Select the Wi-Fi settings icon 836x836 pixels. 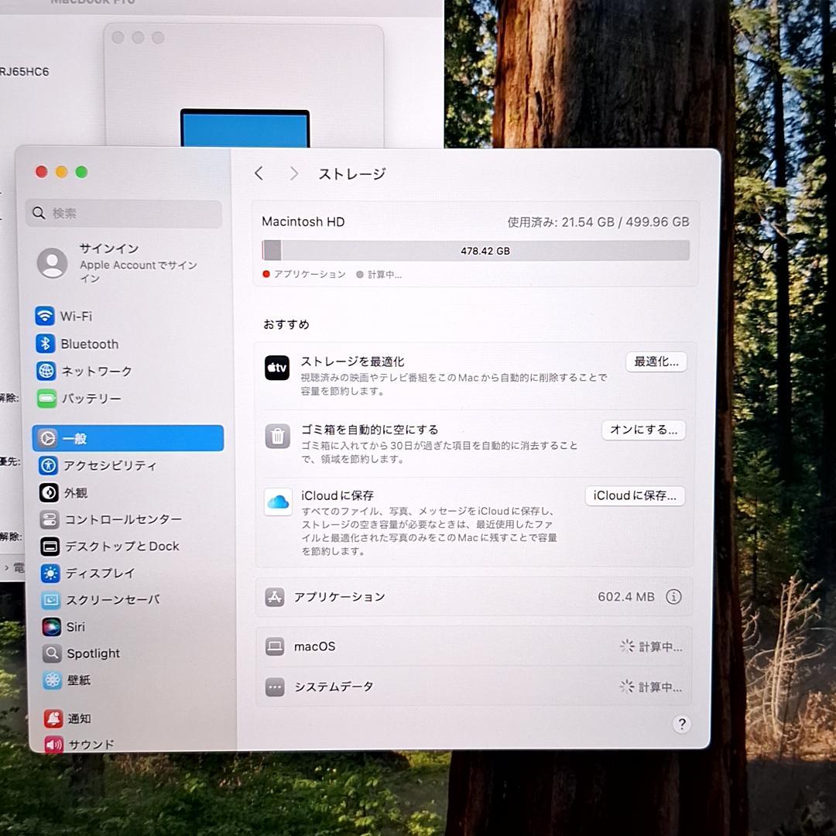47,316
